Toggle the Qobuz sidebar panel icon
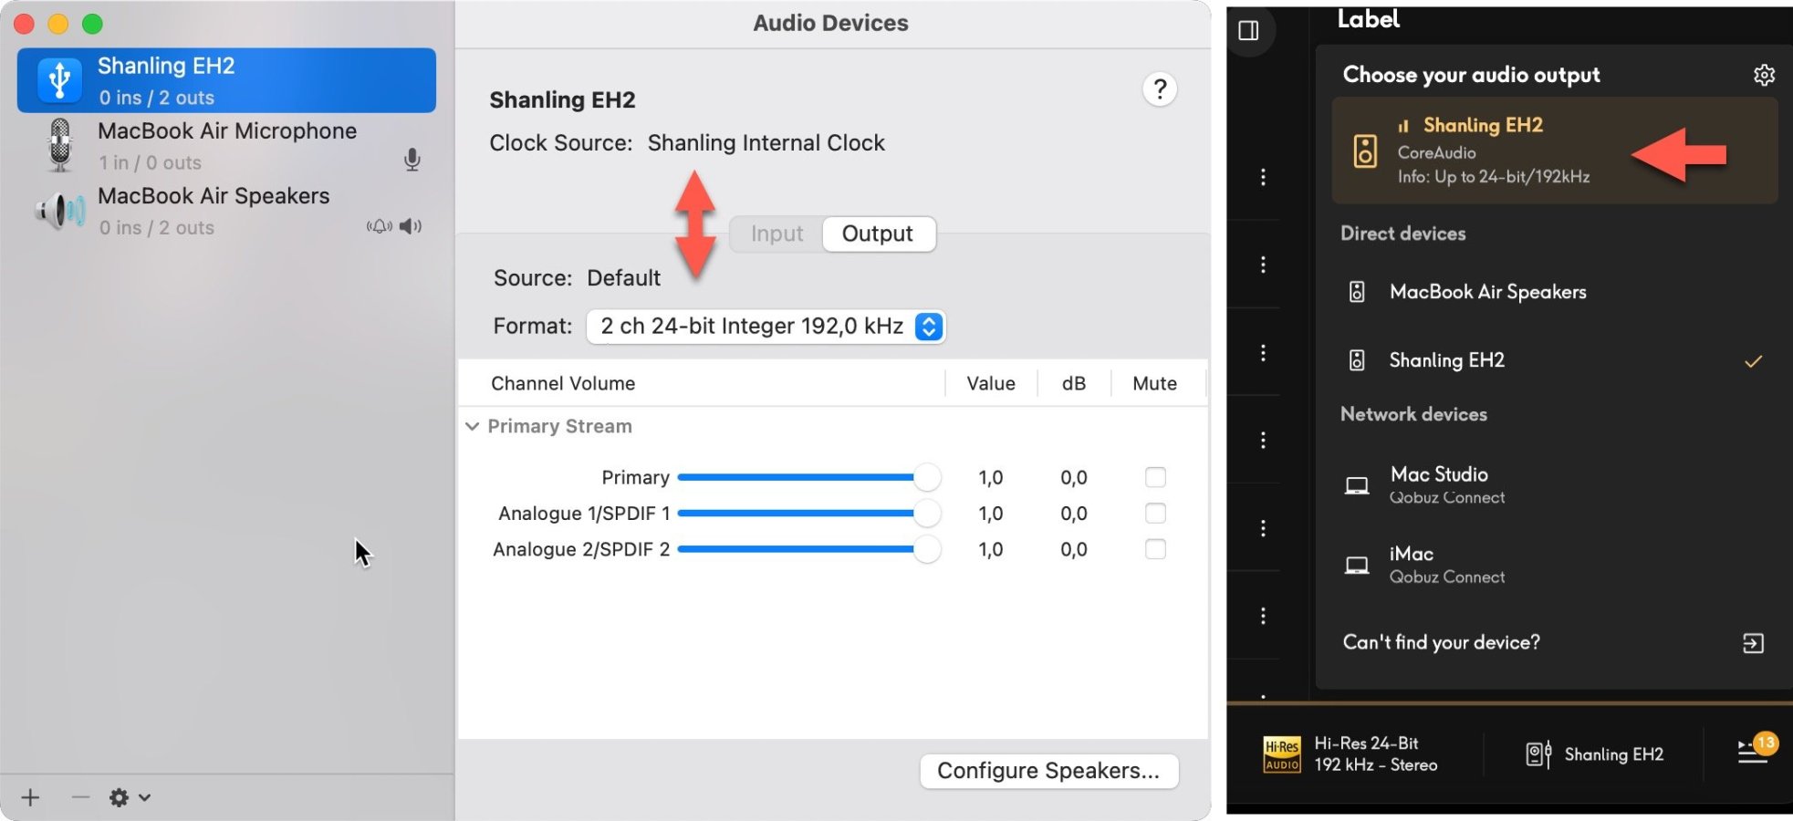The width and height of the screenshot is (1793, 821). (1248, 31)
